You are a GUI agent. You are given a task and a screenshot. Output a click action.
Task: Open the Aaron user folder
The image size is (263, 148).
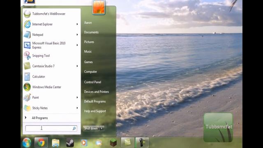pyautogui.click(x=88, y=23)
